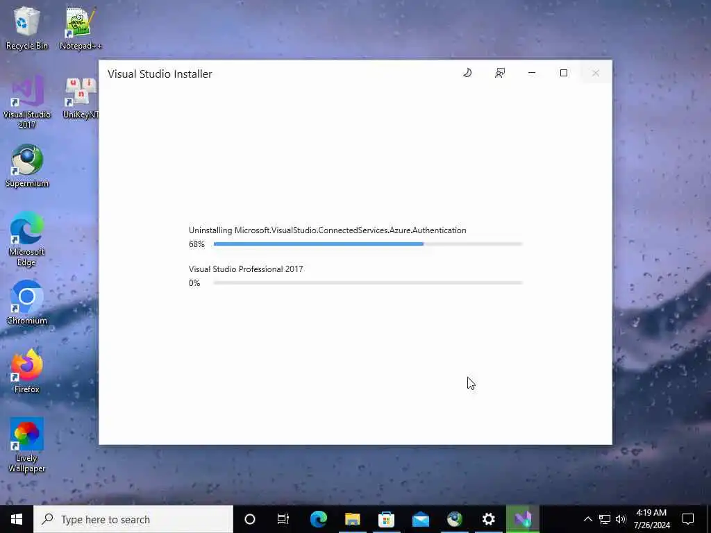Show hidden system tray icons
Image resolution: width=711 pixels, height=533 pixels.
click(587, 519)
